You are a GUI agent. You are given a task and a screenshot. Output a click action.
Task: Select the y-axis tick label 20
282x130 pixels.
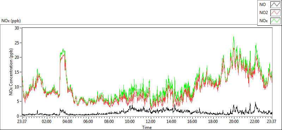(17, 57)
